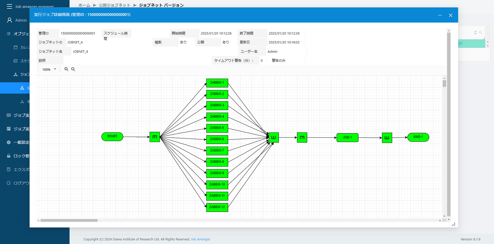Click the 終了時間 value 2025/01/20 10:12:36
494x244 pixels.
point(284,33)
